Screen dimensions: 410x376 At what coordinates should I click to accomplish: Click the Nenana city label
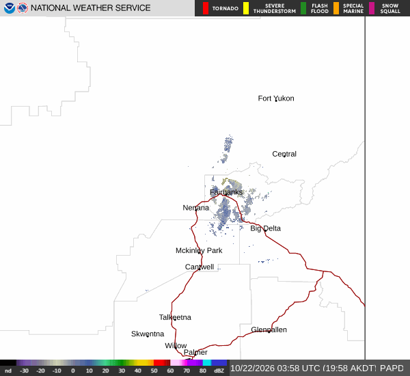click(195, 208)
